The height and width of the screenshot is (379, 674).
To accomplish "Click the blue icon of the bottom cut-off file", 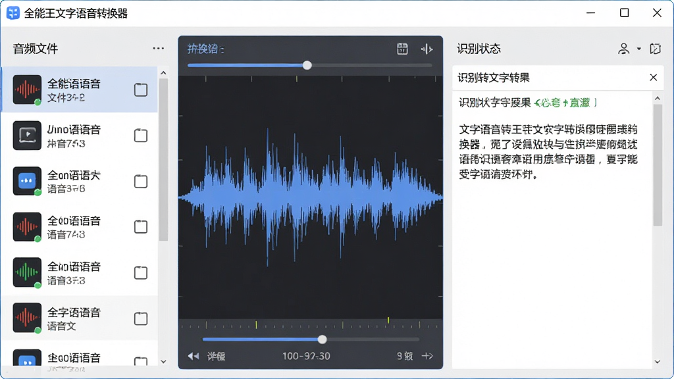I will pos(27,357).
